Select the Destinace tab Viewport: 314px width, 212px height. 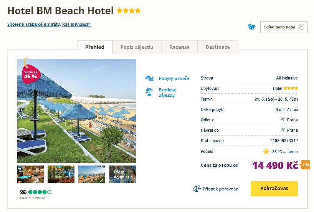coord(218,47)
